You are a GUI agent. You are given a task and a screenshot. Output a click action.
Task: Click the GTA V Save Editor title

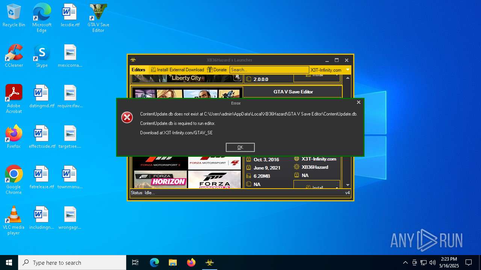pyautogui.click(x=293, y=91)
